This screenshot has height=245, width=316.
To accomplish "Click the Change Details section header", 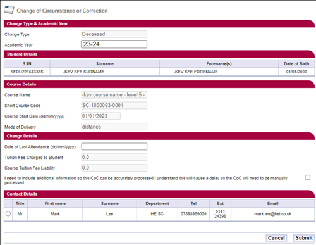I will [x=159, y=136].
